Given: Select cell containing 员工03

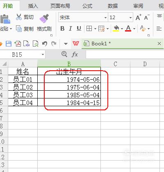Looking at the screenshot, I should (23, 94).
